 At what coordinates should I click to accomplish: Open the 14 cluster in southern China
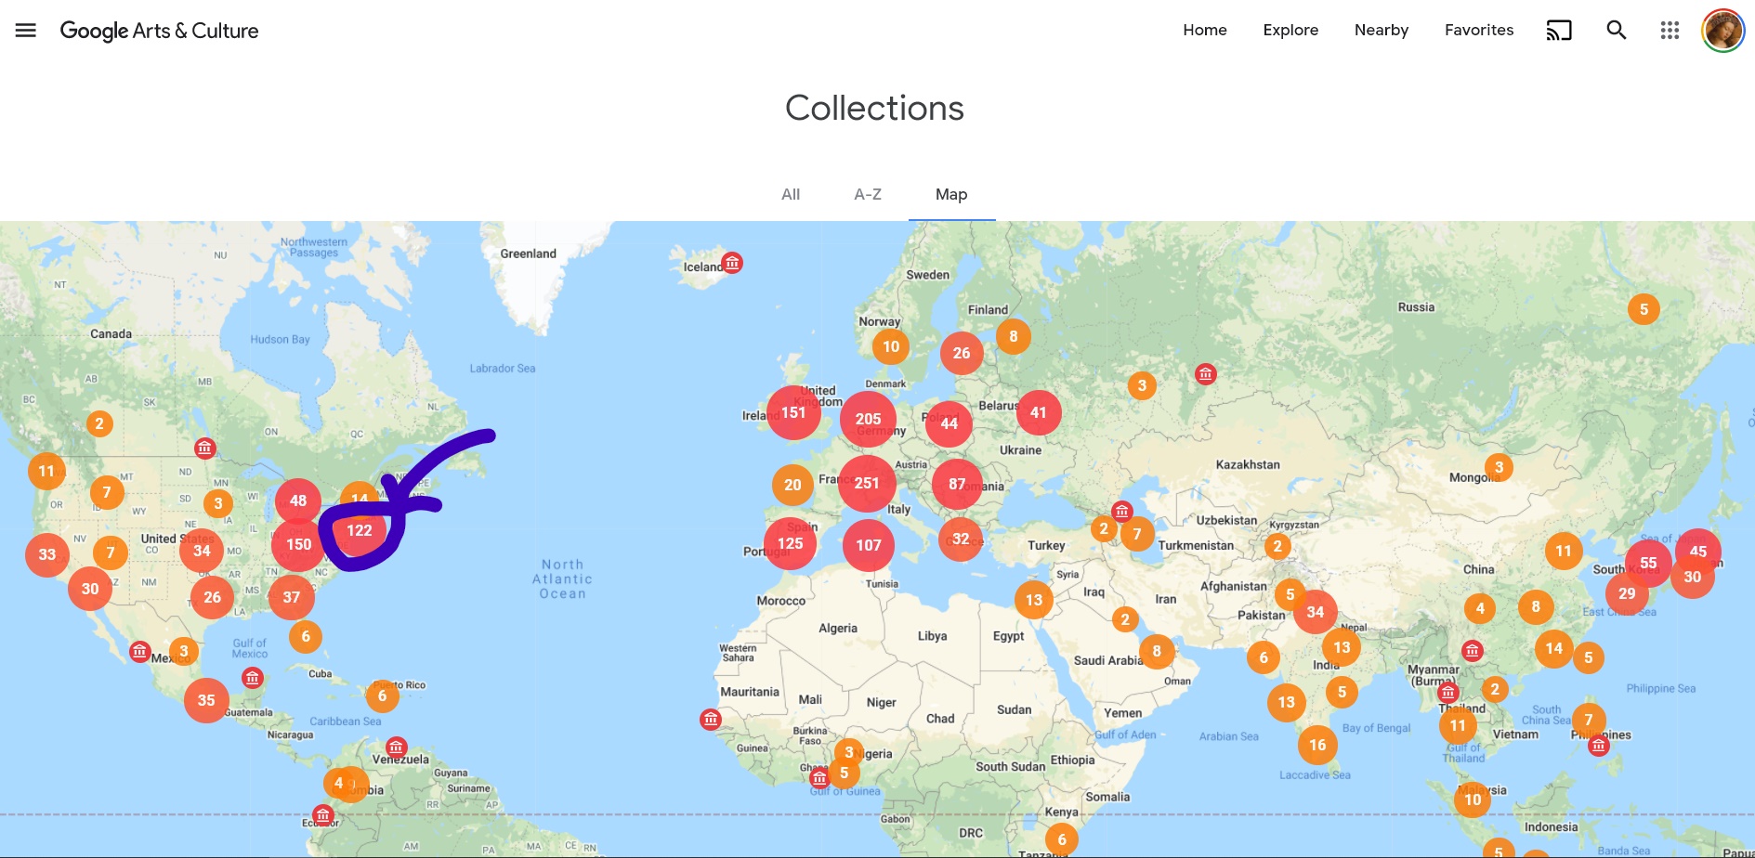pos(1554,648)
